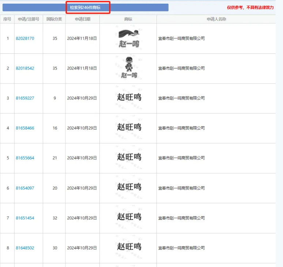Open trademark registration number 81648502
The height and width of the screenshot is (267, 283).
coord(25,248)
